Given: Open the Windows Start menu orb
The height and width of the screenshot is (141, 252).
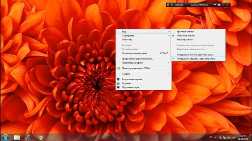Looking at the screenshot, I should (5, 137).
